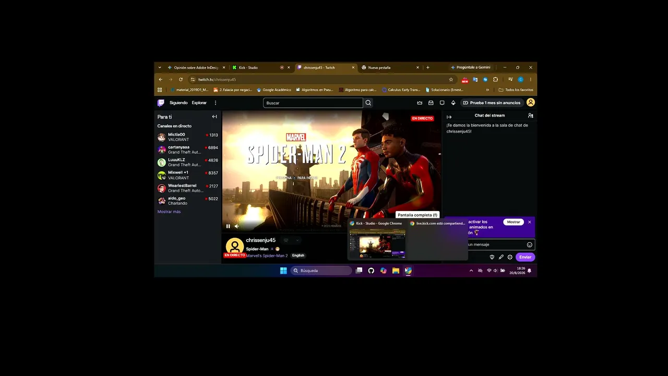Open GitHub Desktop from the taskbar

coord(371,271)
